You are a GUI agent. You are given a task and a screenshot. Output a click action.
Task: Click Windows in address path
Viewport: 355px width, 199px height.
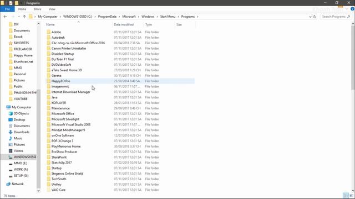[x=148, y=17]
